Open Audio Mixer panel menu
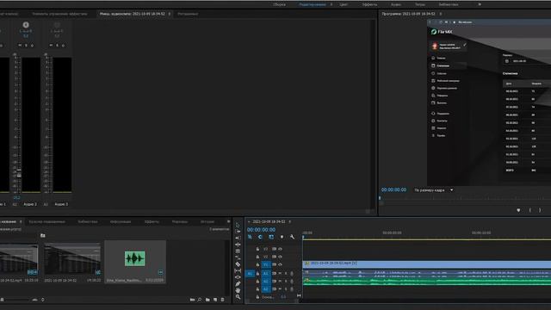 169,14
